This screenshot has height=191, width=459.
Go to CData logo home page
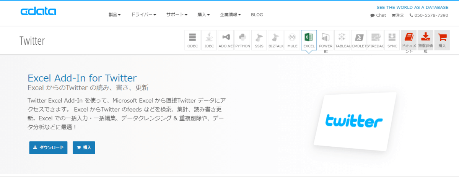point(38,11)
